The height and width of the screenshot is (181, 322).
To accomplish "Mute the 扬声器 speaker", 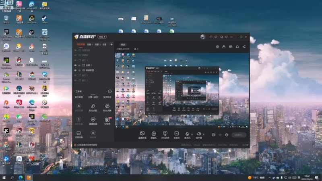I will (198, 135).
